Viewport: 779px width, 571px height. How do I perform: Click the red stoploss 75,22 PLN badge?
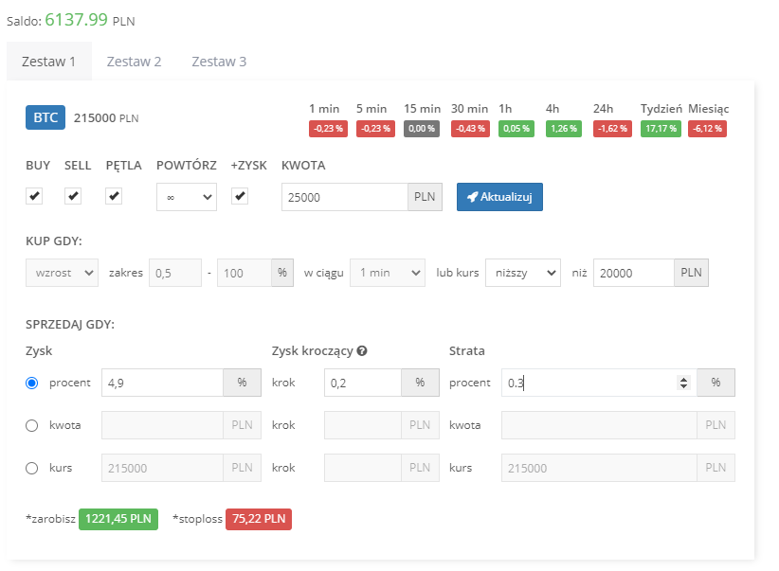(258, 519)
